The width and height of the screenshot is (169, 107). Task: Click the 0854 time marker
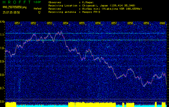[x=66, y=23]
